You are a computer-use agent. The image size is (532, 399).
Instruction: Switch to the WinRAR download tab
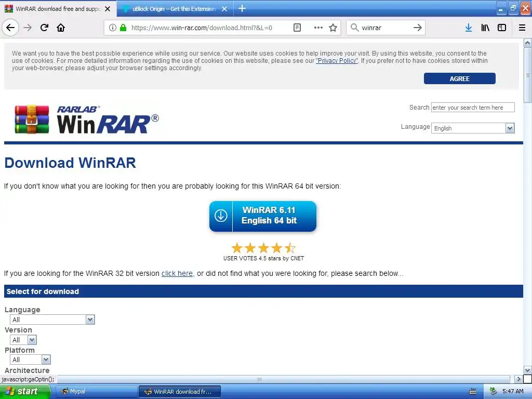coord(58,9)
